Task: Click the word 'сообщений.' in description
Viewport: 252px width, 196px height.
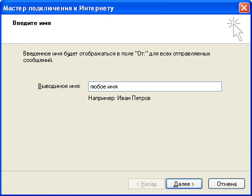Action: click(38, 60)
